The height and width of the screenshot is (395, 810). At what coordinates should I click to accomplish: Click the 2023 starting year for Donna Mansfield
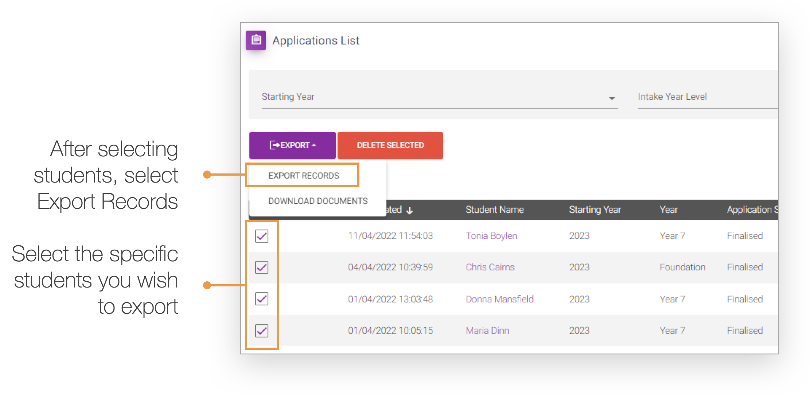click(x=579, y=299)
